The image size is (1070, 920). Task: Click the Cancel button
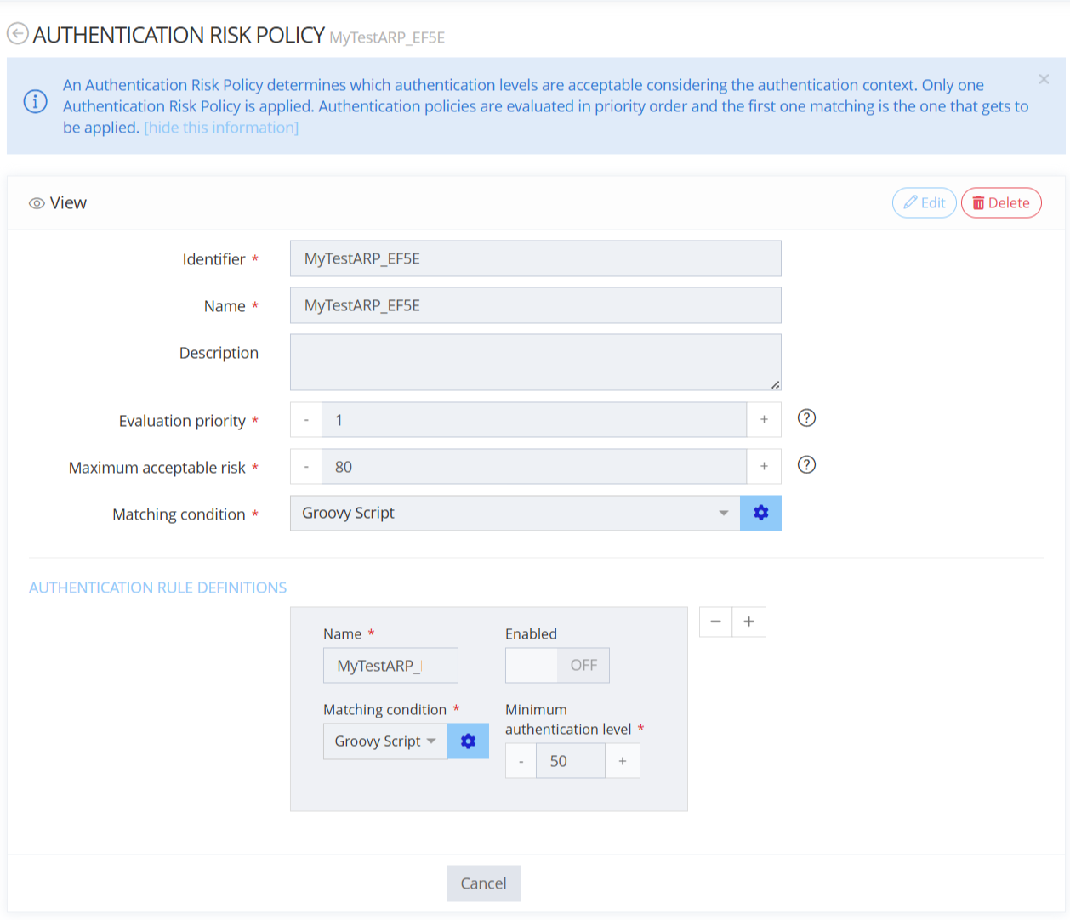click(x=483, y=883)
